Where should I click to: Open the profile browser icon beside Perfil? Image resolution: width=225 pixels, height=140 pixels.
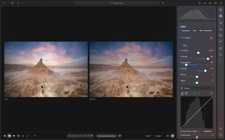(x=211, y=38)
